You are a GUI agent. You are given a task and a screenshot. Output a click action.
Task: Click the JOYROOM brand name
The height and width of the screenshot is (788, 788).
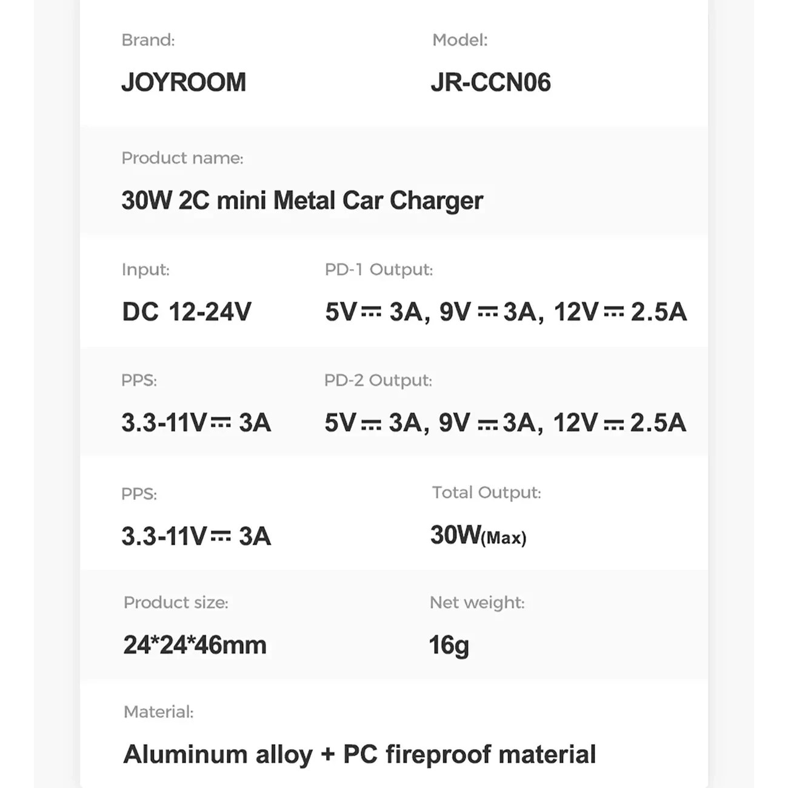click(184, 82)
